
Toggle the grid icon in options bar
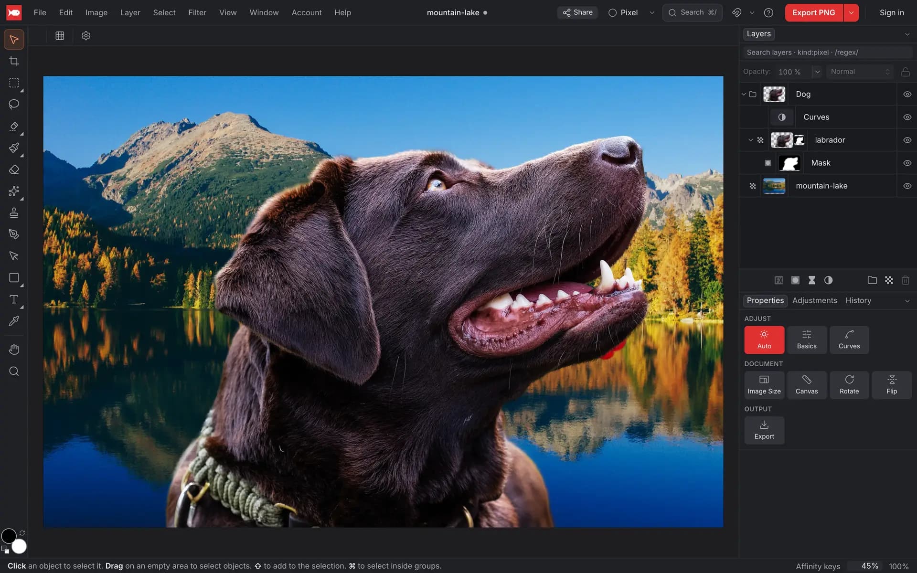(x=60, y=36)
